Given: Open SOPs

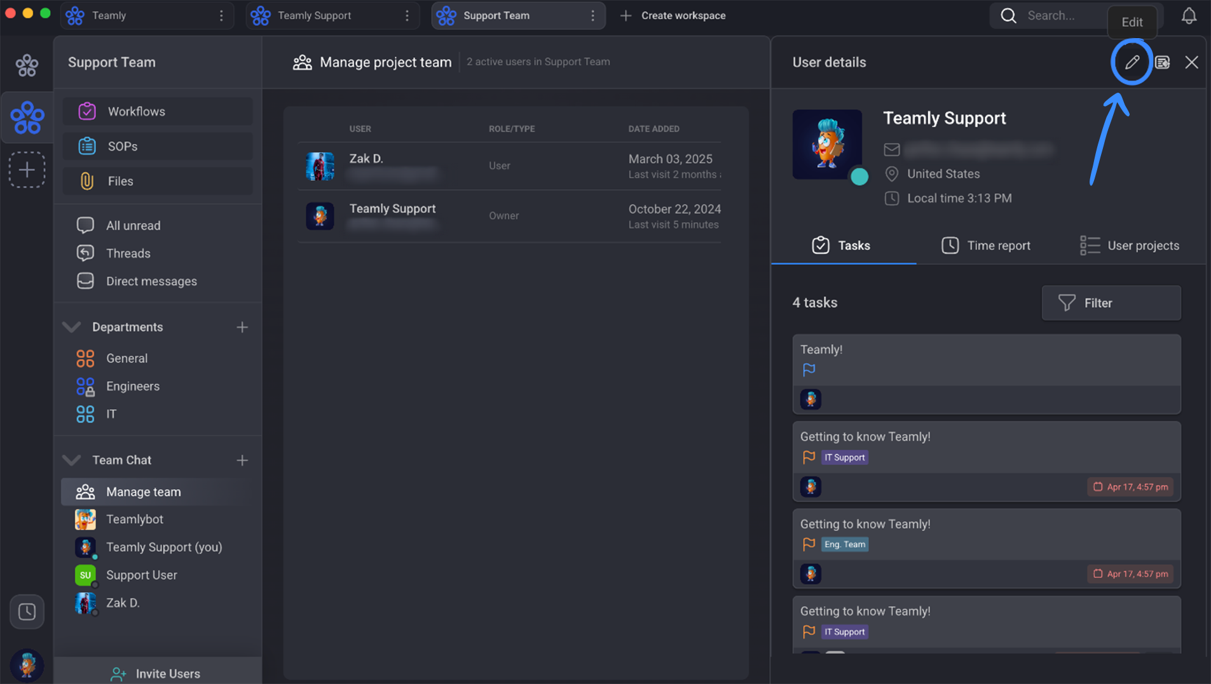Looking at the screenshot, I should 158,146.
